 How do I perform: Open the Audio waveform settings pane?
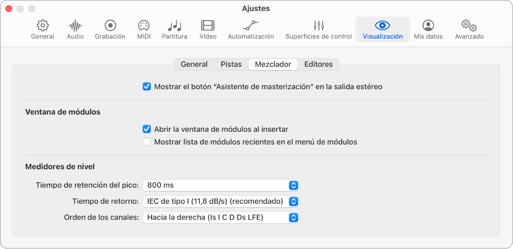pos(75,30)
